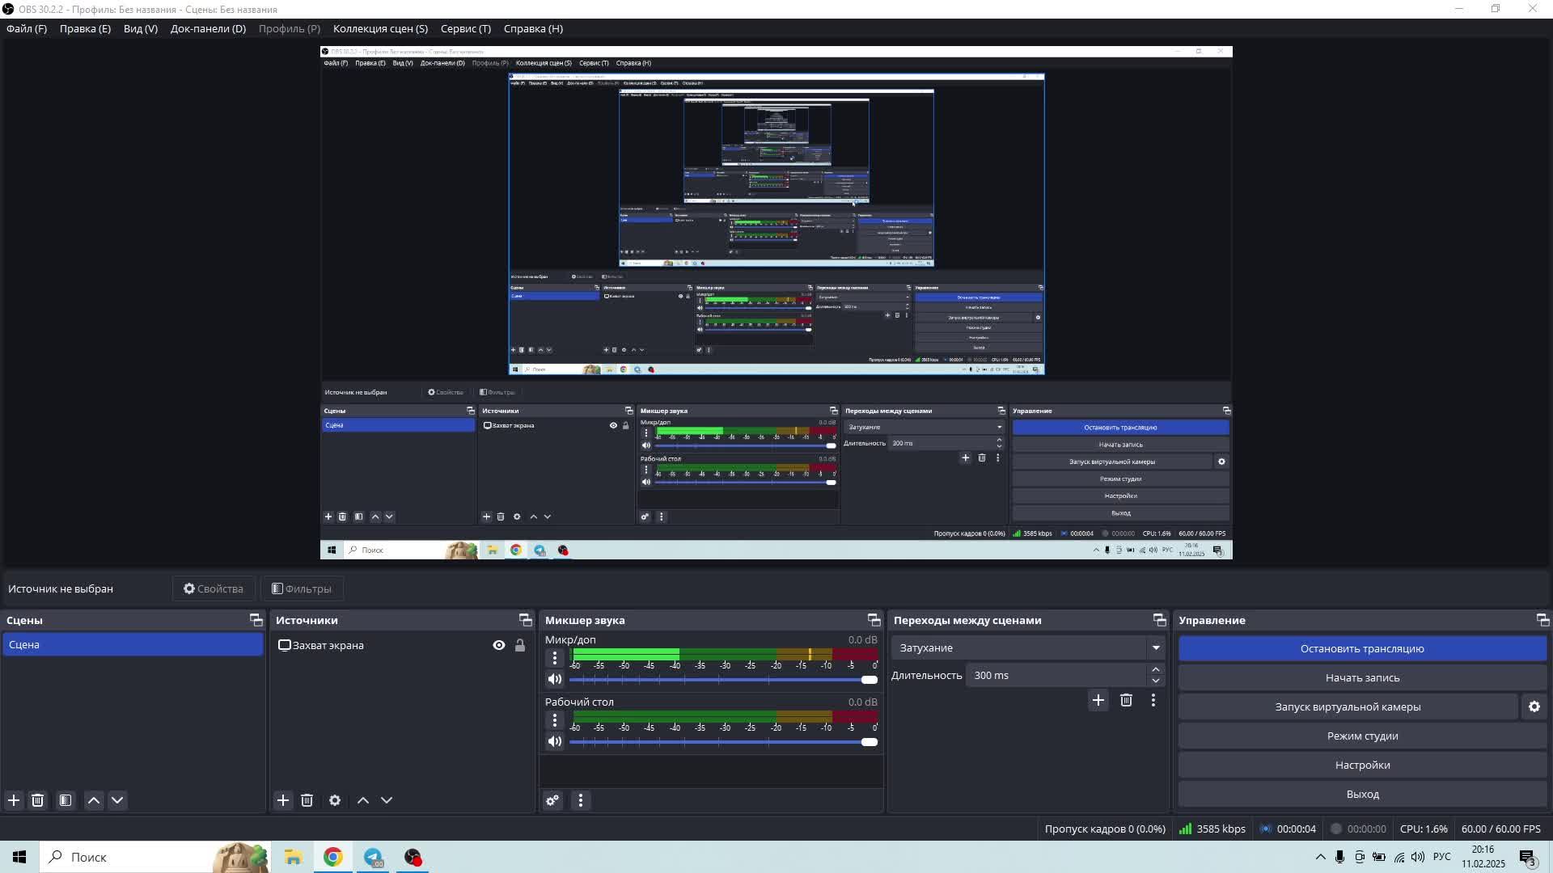Open the Сервис (T) menu
Image resolution: width=1553 pixels, height=873 pixels.
tap(465, 28)
